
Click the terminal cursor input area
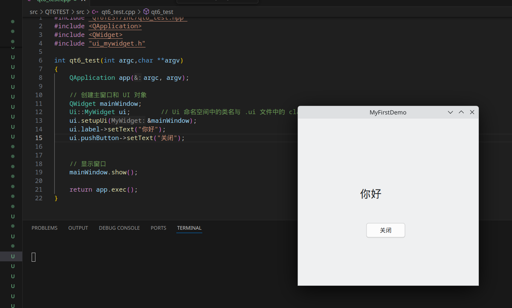click(x=34, y=257)
